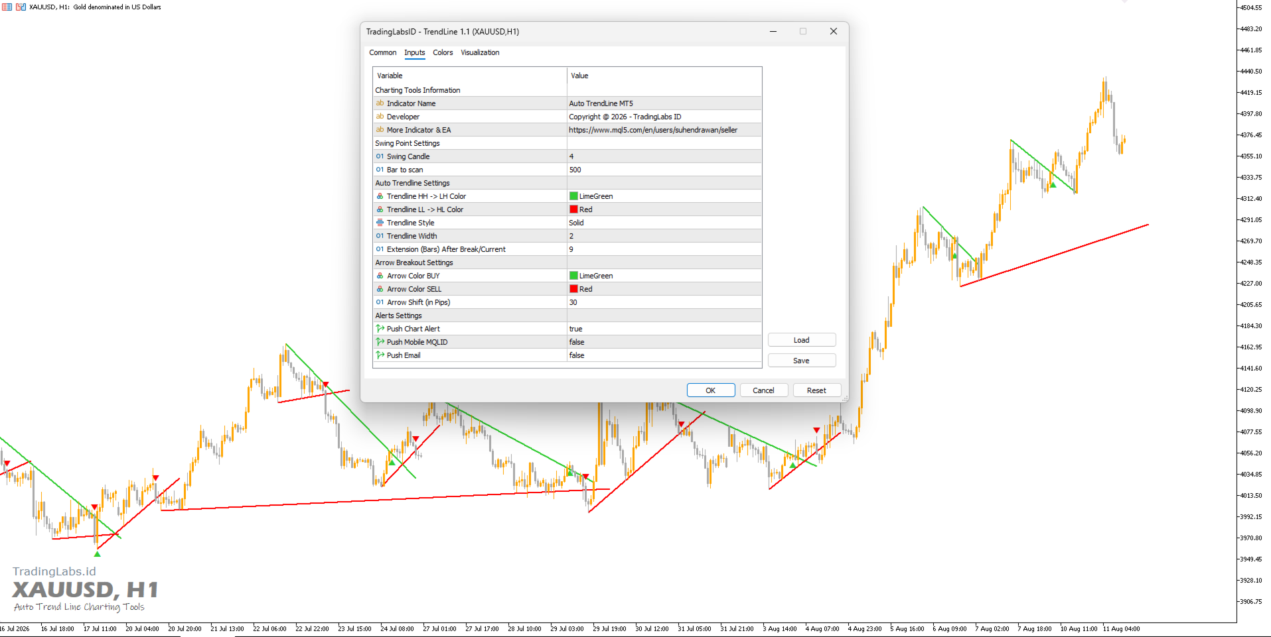The image size is (1271, 637).
Task: Open Trendline Style Solid value dropdown
Action: point(664,223)
